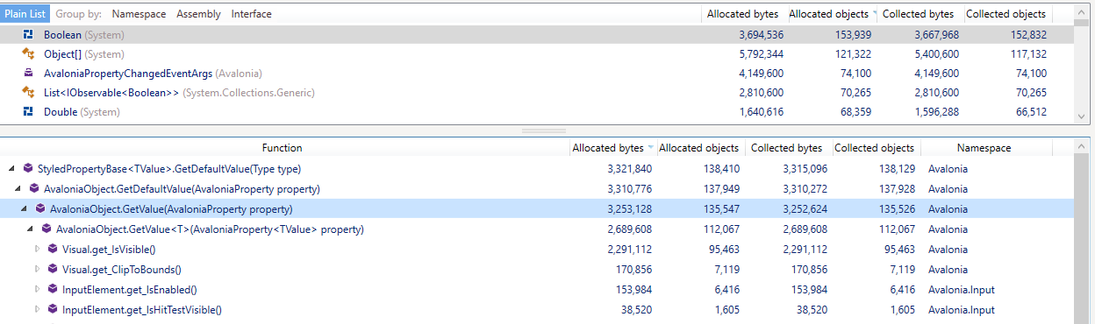Viewport: 1095px width, 324px height.
Task: Collapse AvaloniaObject.GetValue<T> node
Action: 31,229
